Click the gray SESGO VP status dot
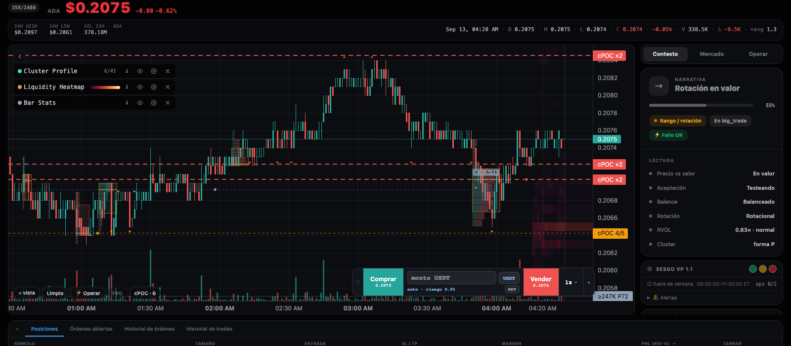Screen dimensions: 791x346 click(x=650, y=269)
